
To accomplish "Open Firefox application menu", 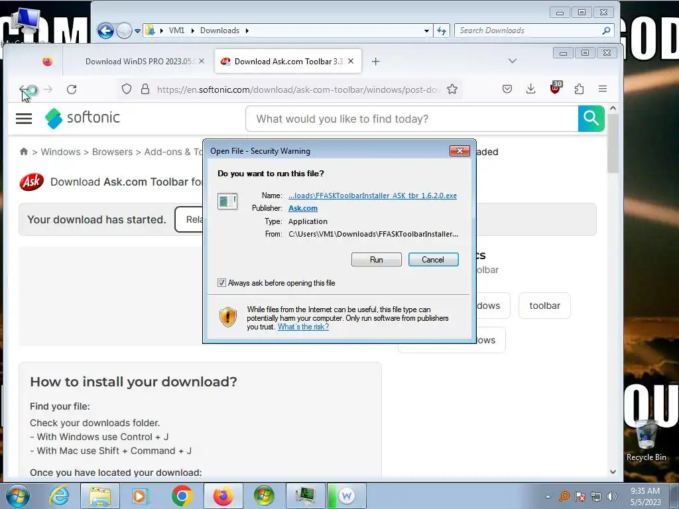I will tap(602, 89).
